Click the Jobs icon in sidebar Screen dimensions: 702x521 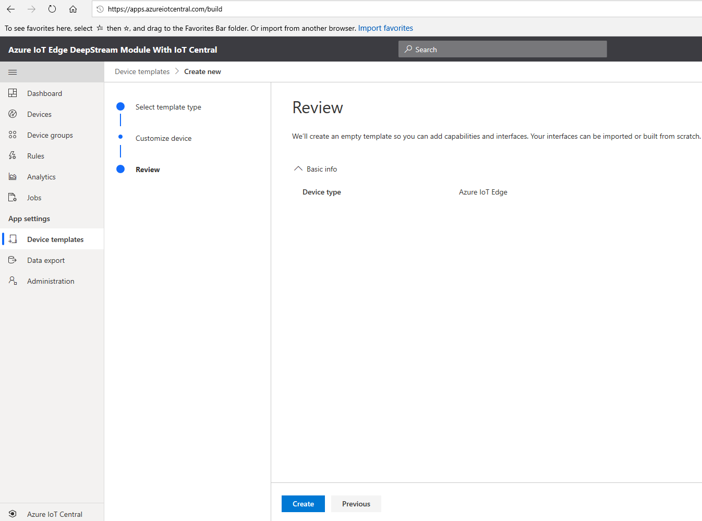(x=13, y=197)
